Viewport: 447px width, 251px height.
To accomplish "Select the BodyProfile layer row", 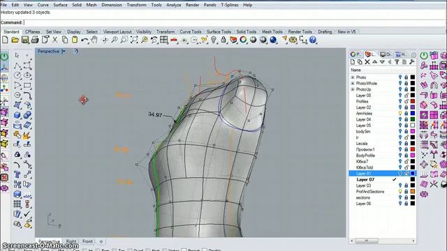I will click(383, 155).
